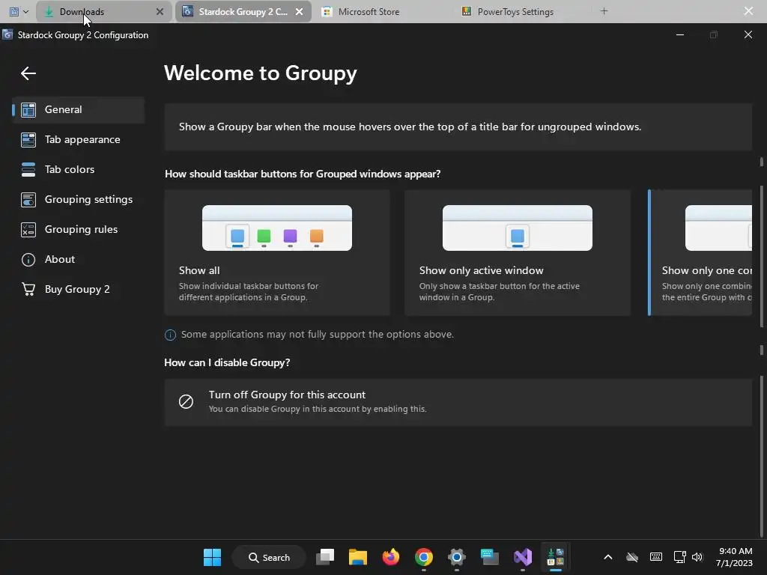This screenshot has height=575, width=767.
Task: Click the info icon beside applications note
Action: (170, 335)
